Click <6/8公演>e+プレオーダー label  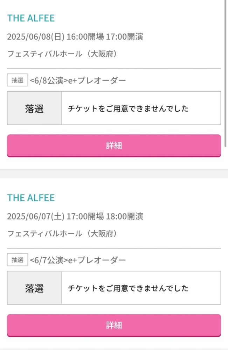pyautogui.click(x=78, y=80)
